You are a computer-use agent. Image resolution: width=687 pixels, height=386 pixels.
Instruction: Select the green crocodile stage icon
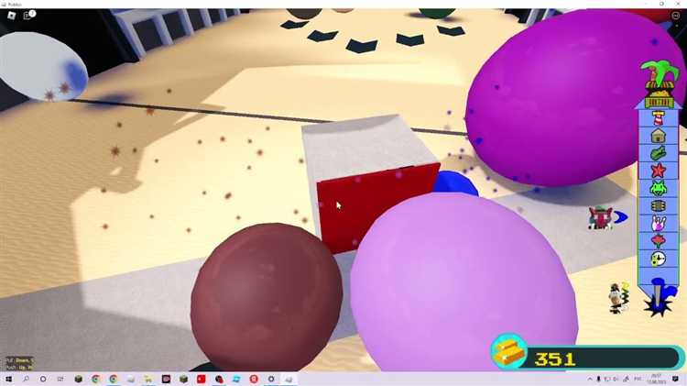658,153
